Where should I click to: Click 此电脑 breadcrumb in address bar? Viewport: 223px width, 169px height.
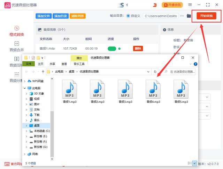(x=59, y=72)
